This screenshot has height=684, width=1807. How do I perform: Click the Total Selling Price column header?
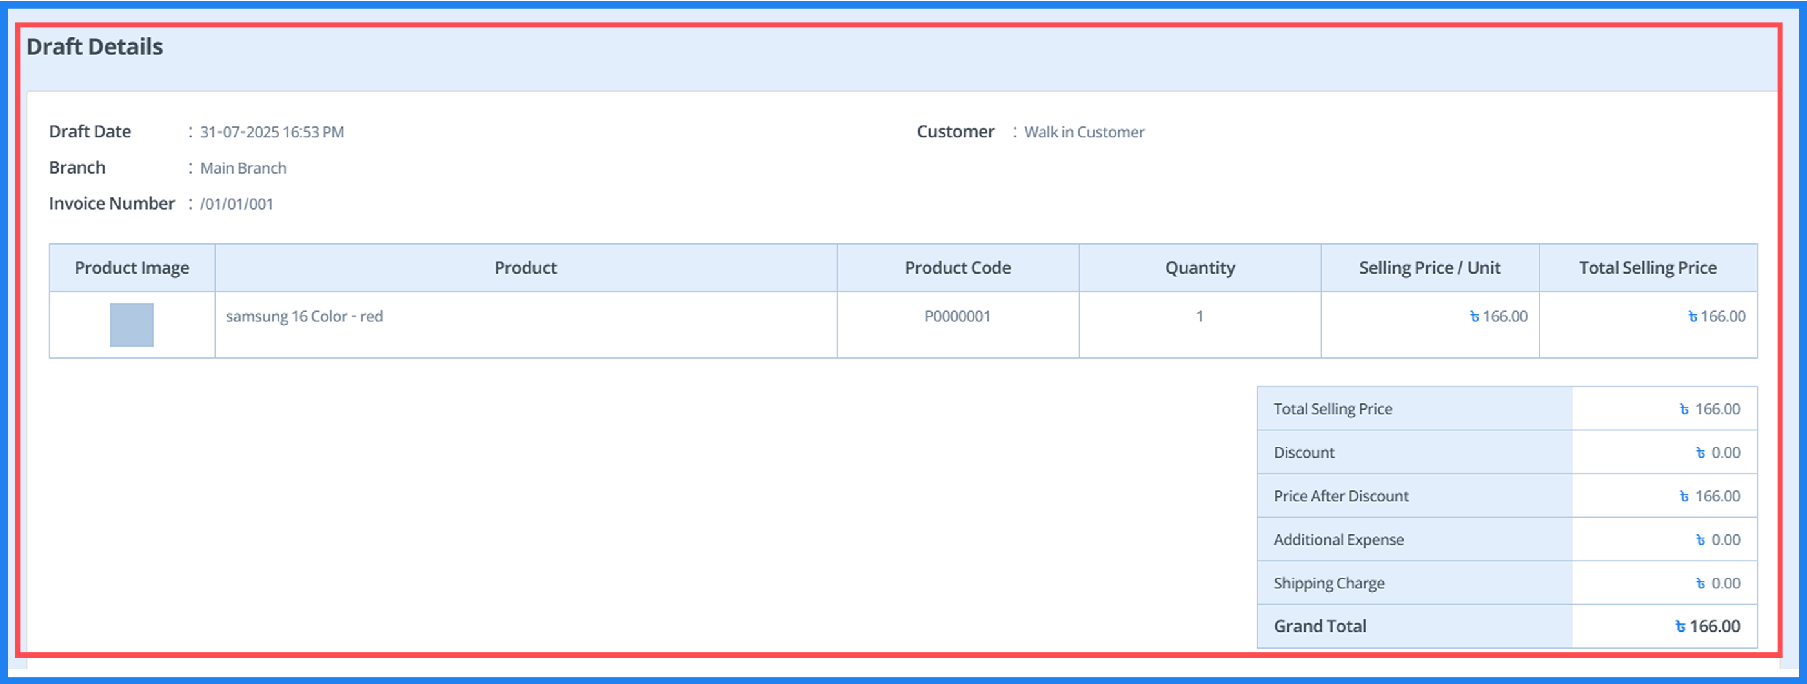[x=1648, y=267]
